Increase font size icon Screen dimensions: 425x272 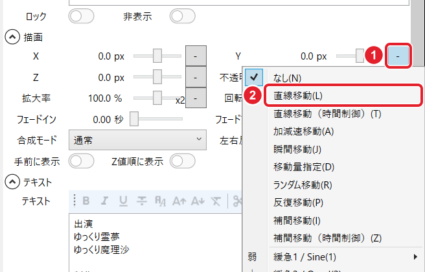[179, 201]
